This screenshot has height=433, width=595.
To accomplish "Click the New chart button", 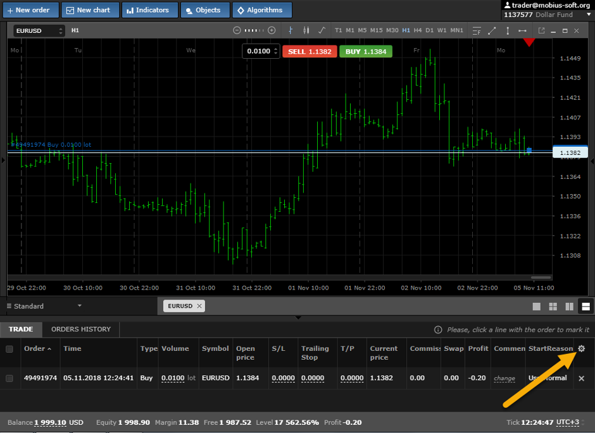I will 91,10.
